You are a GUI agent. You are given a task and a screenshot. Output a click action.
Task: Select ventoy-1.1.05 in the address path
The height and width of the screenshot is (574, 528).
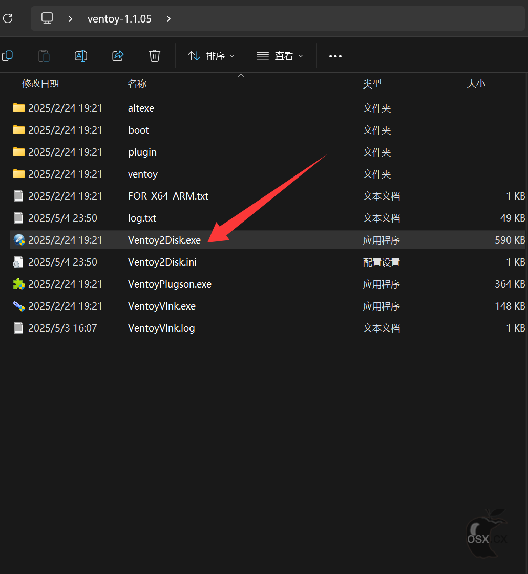(119, 18)
